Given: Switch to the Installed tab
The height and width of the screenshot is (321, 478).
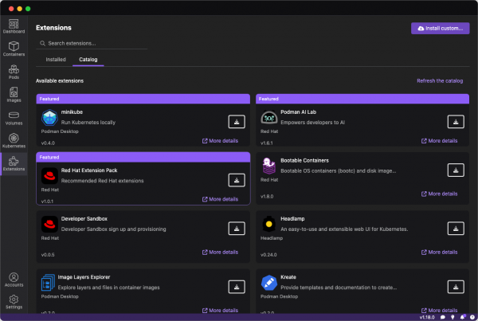Looking at the screenshot, I should tap(56, 59).
